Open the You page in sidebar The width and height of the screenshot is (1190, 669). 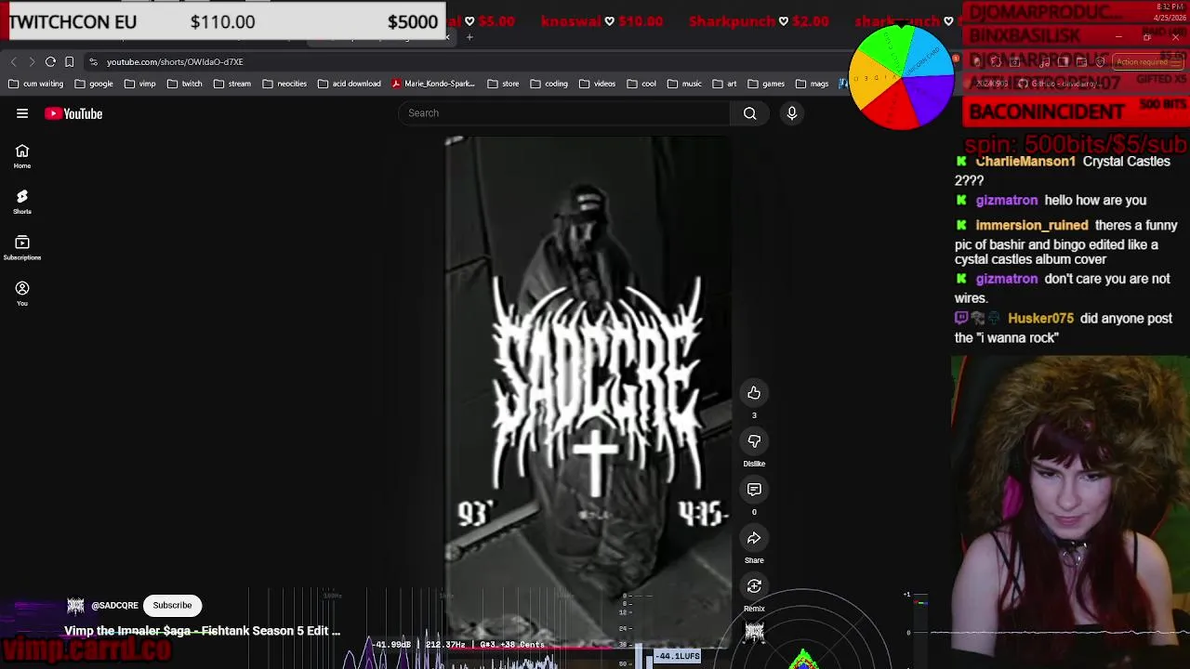pyautogui.click(x=22, y=294)
